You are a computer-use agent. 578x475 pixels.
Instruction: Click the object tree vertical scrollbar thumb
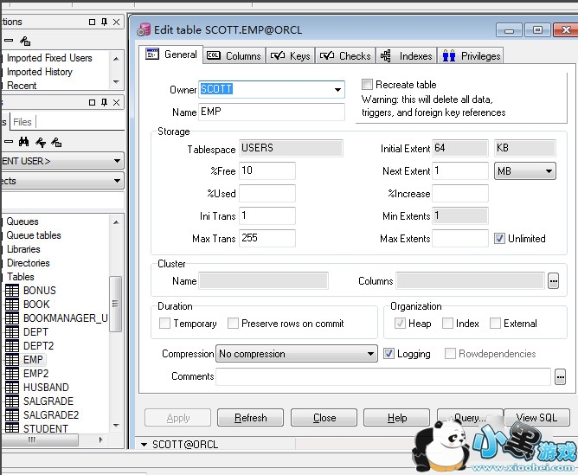[x=116, y=303]
